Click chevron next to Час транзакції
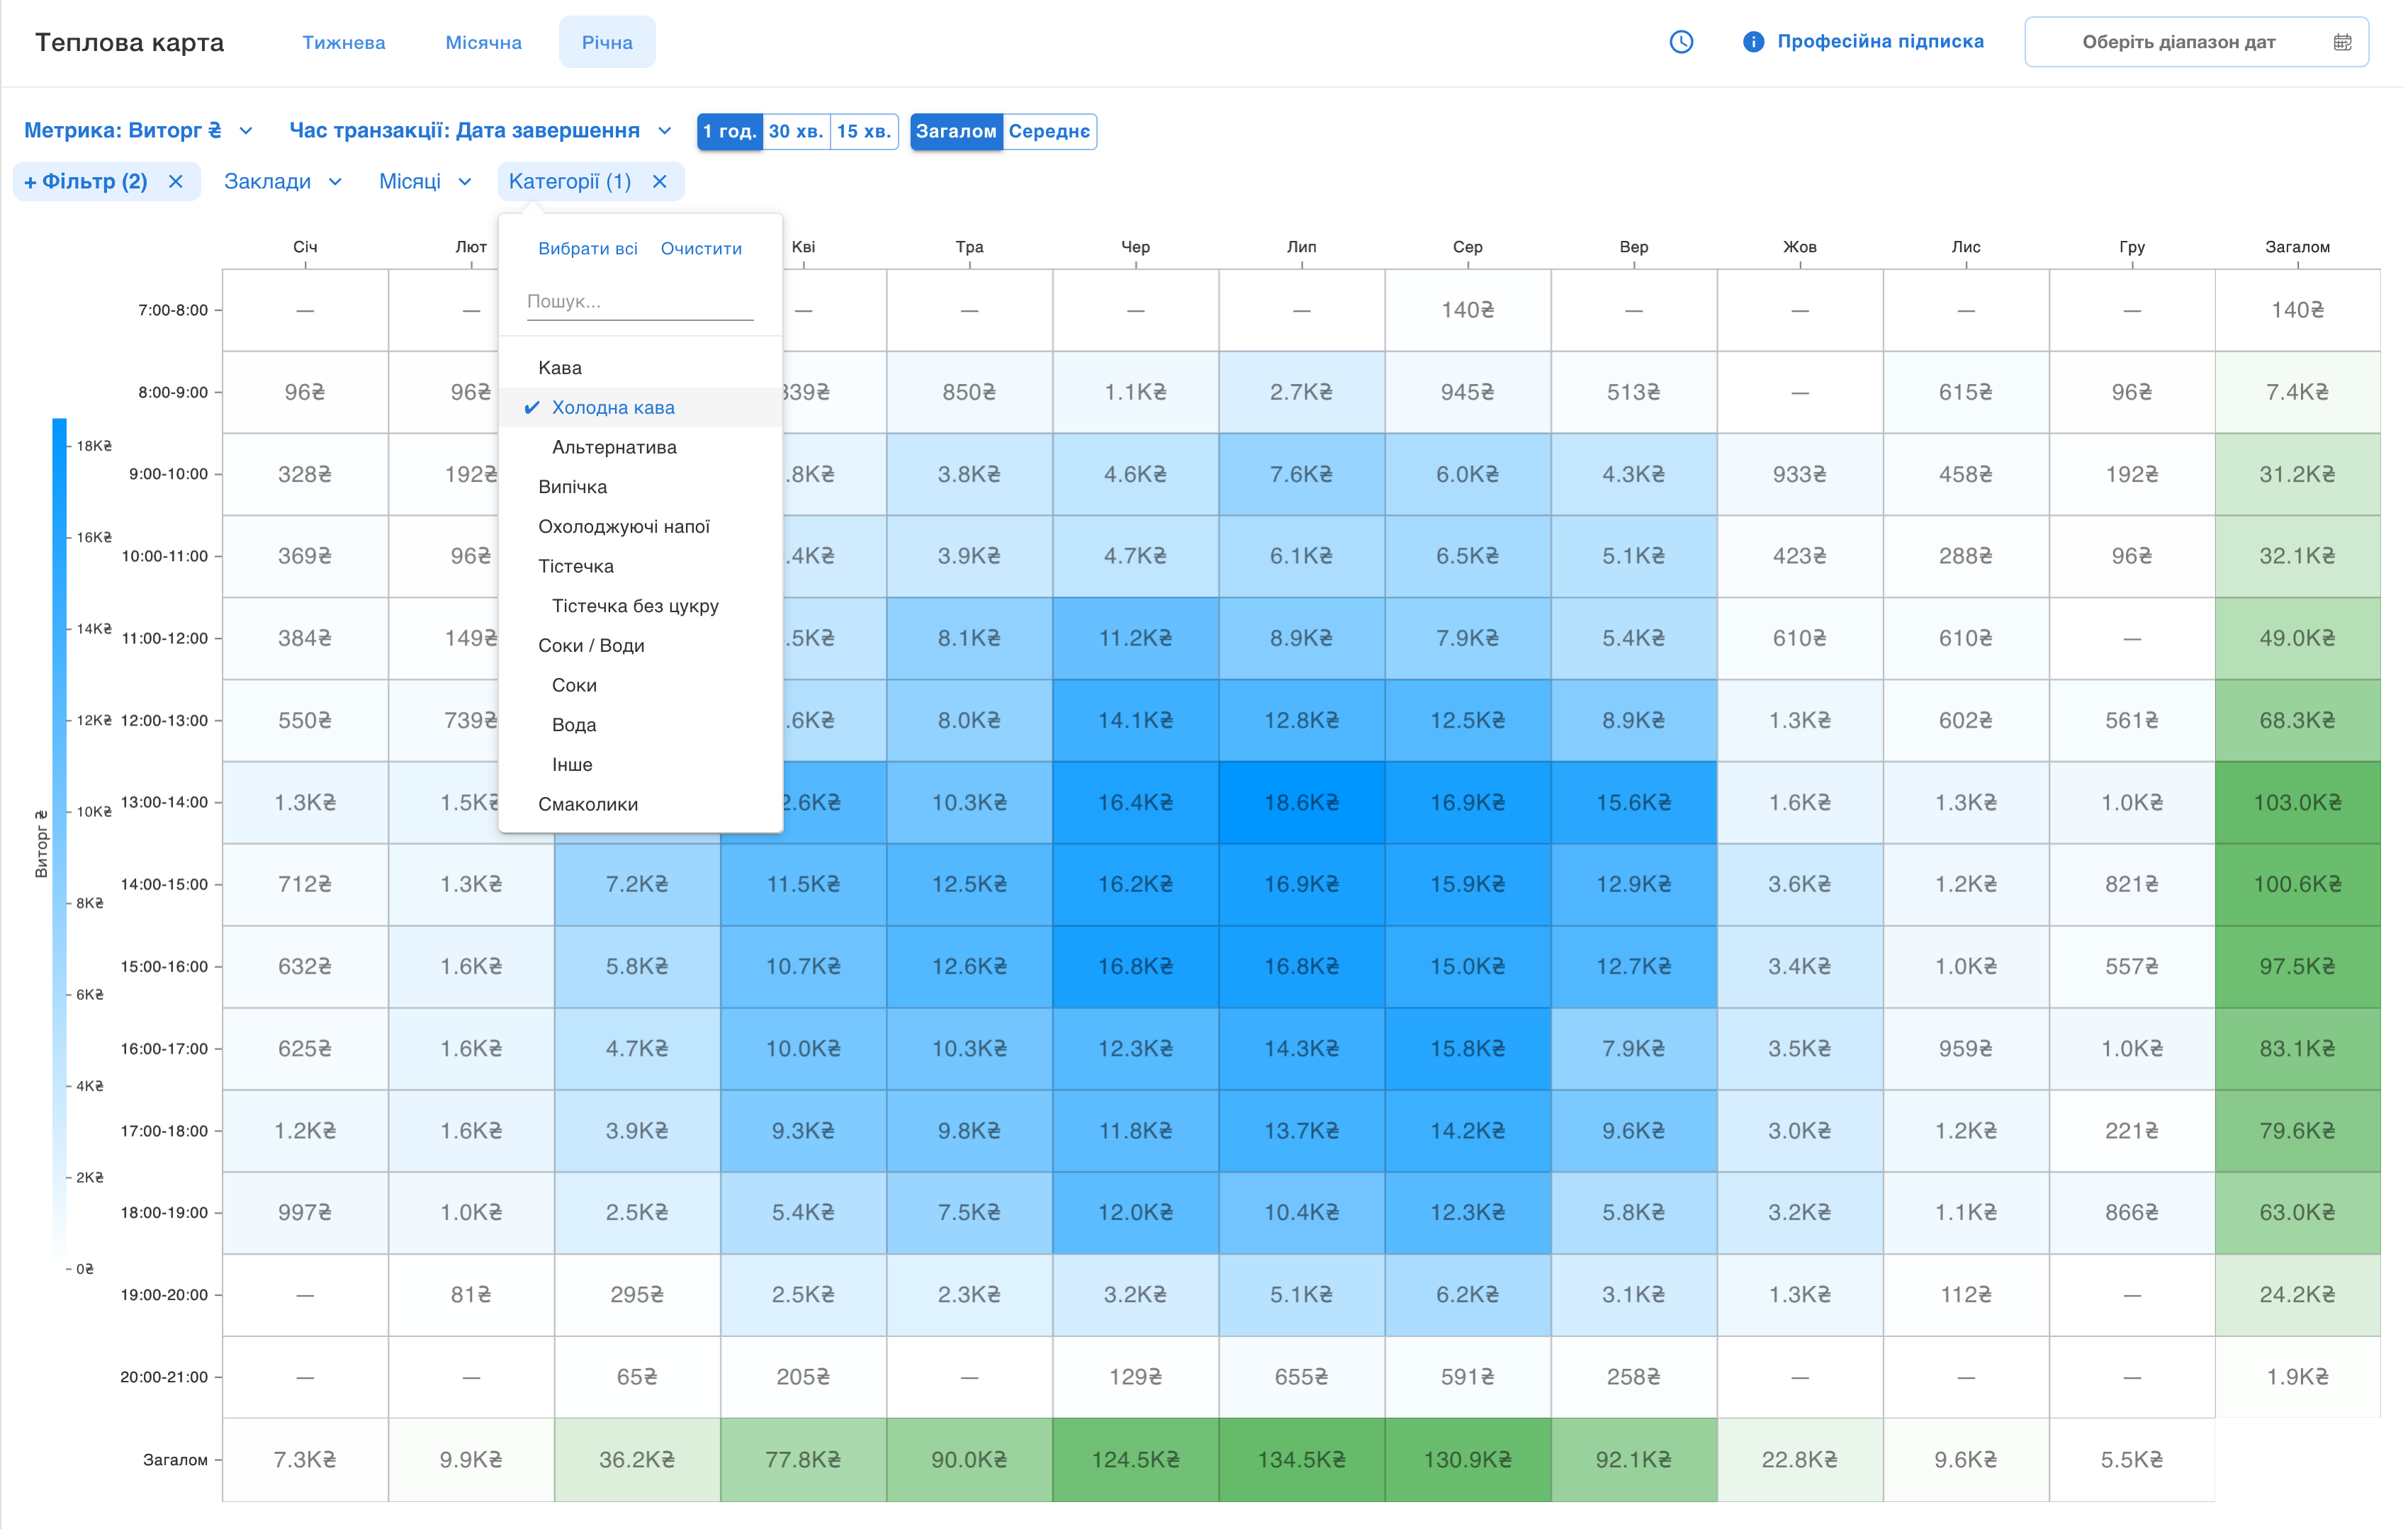The height and width of the screenshot is (1529, 2408). (665, 131)
